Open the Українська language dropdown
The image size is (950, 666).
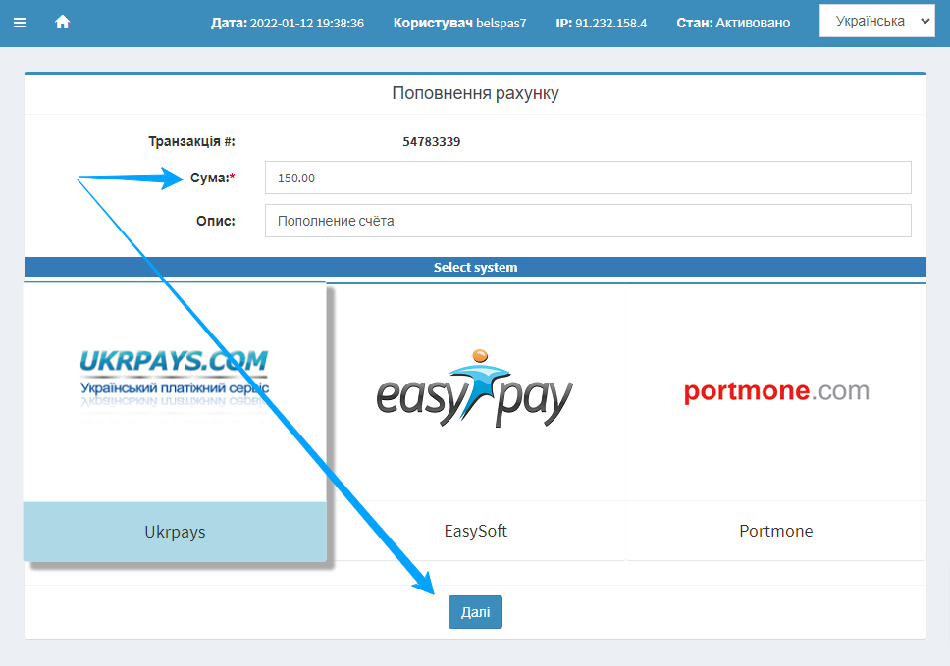876,22
